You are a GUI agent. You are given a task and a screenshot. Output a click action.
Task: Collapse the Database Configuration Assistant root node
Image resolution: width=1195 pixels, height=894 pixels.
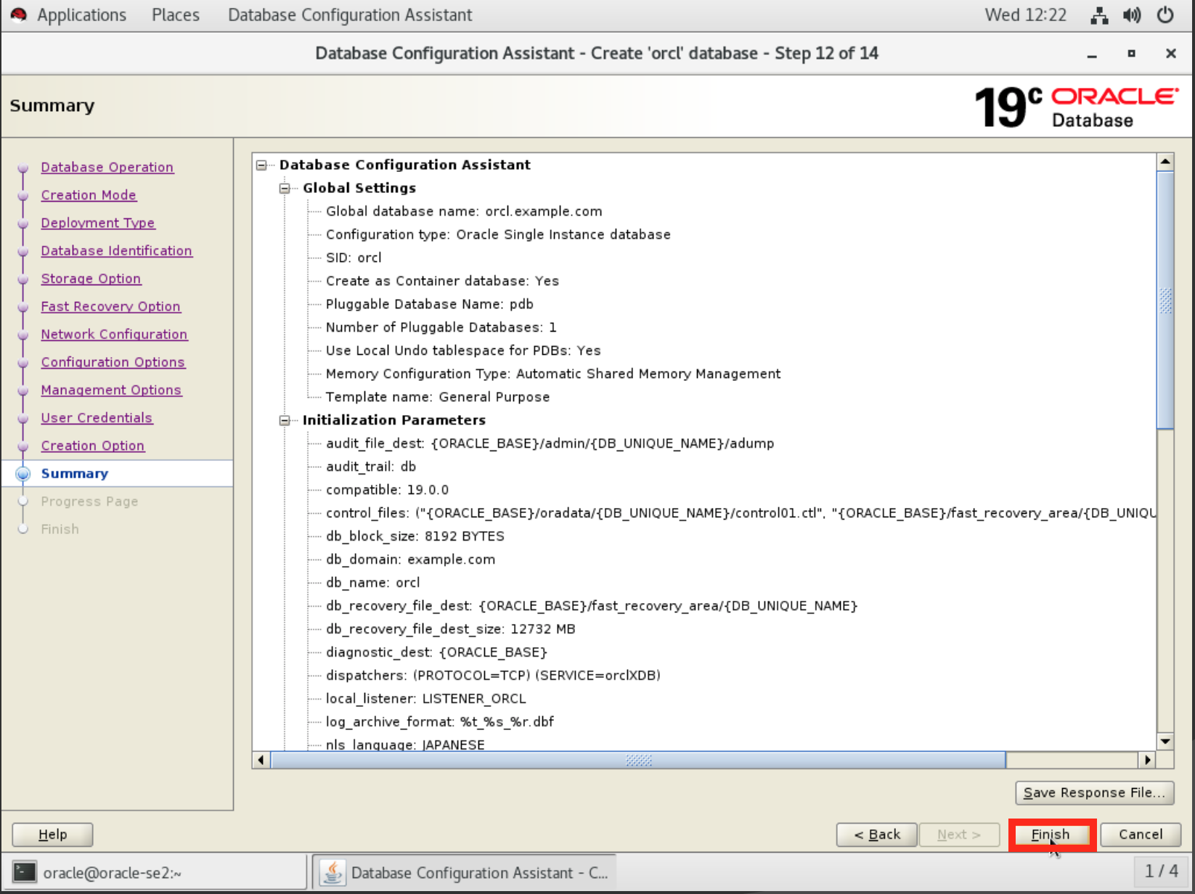(261, 165)
